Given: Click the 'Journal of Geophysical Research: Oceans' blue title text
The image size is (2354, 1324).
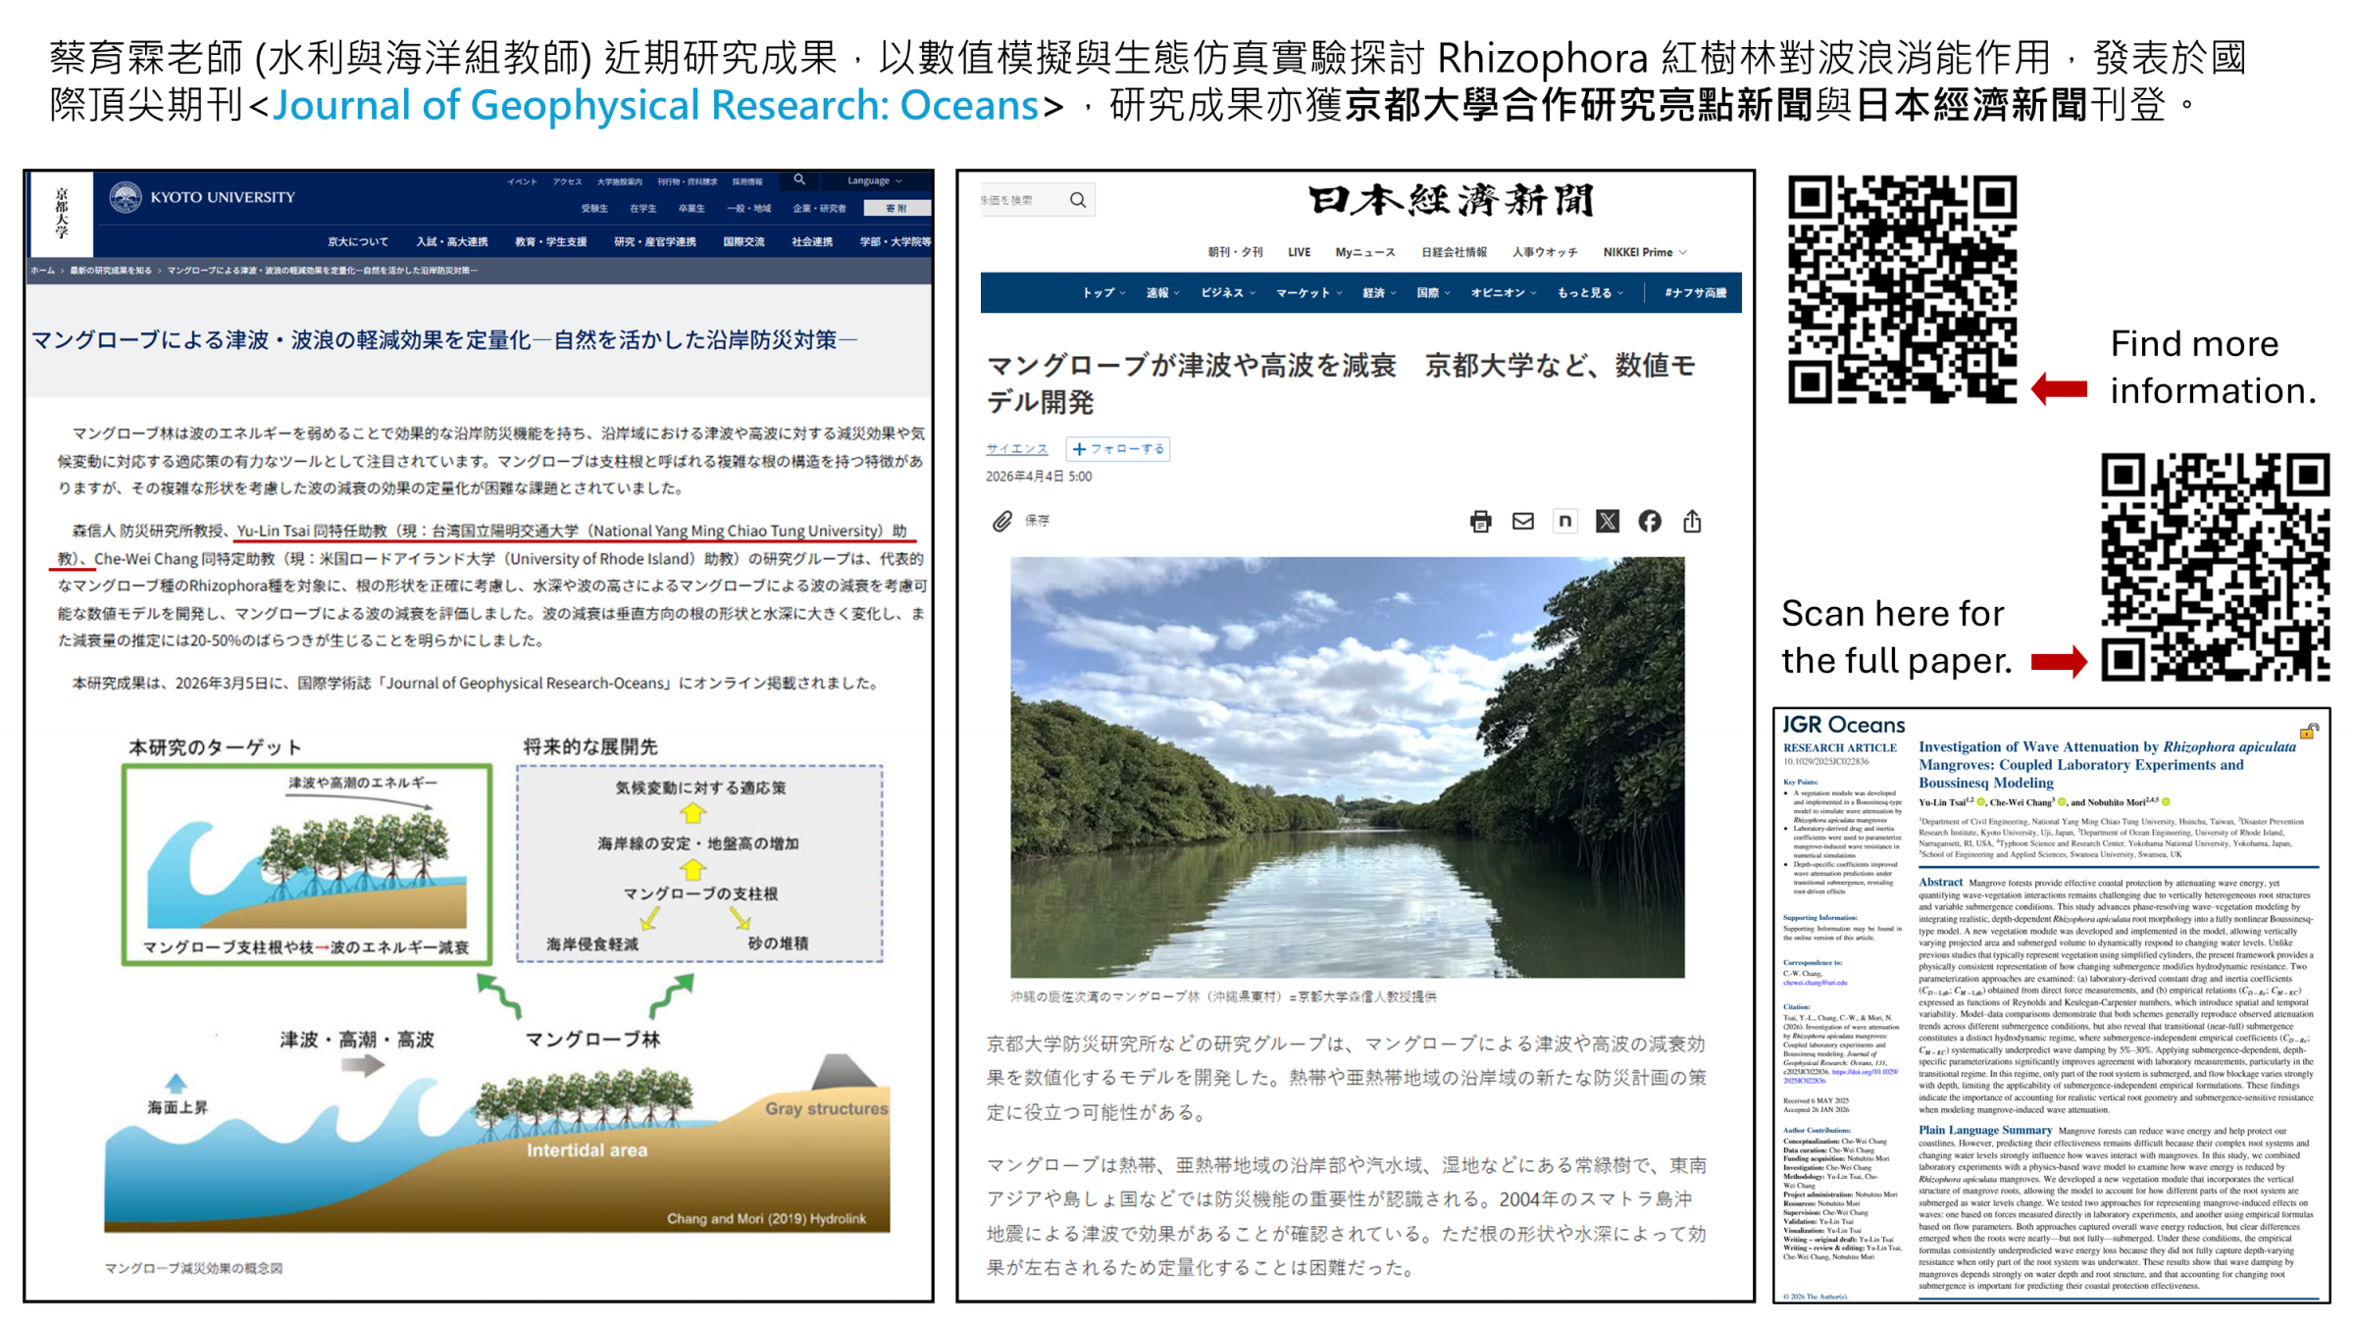Looking at the screenshot, I should (x=655, y=105).
